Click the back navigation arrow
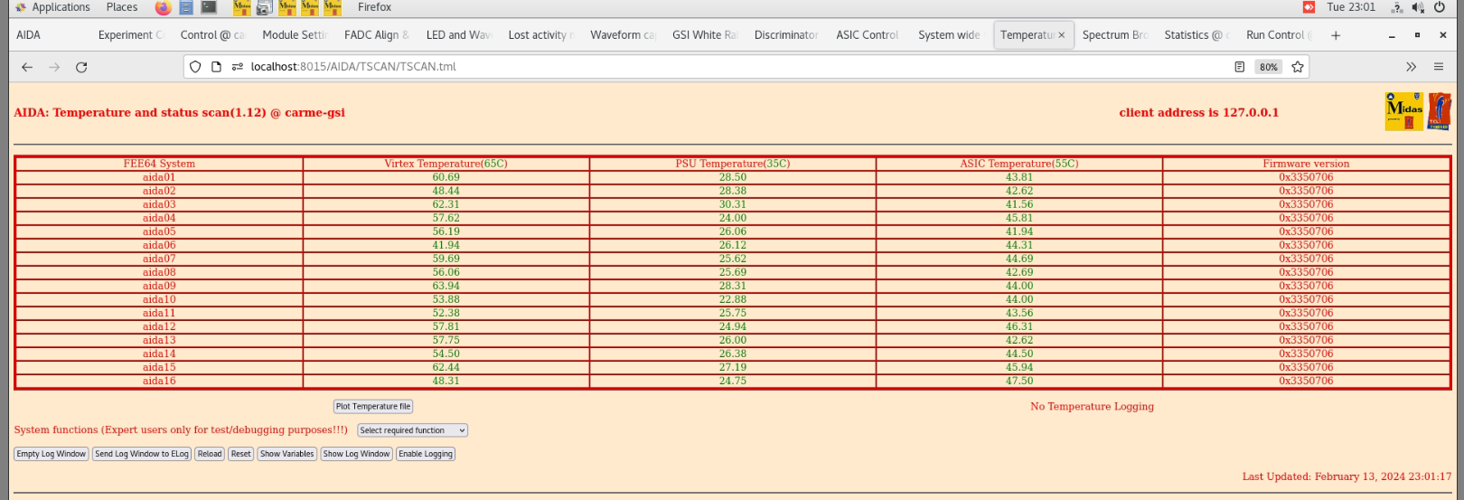This screenshot has width=1464, height=500. 27,67
